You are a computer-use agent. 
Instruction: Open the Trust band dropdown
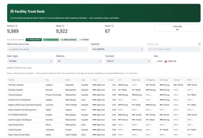[x=128, y=61]
